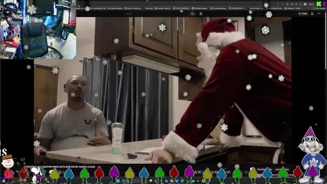Open Dashboard - TreatSt bookmark
327x184 pixels.
click(293, 8)
